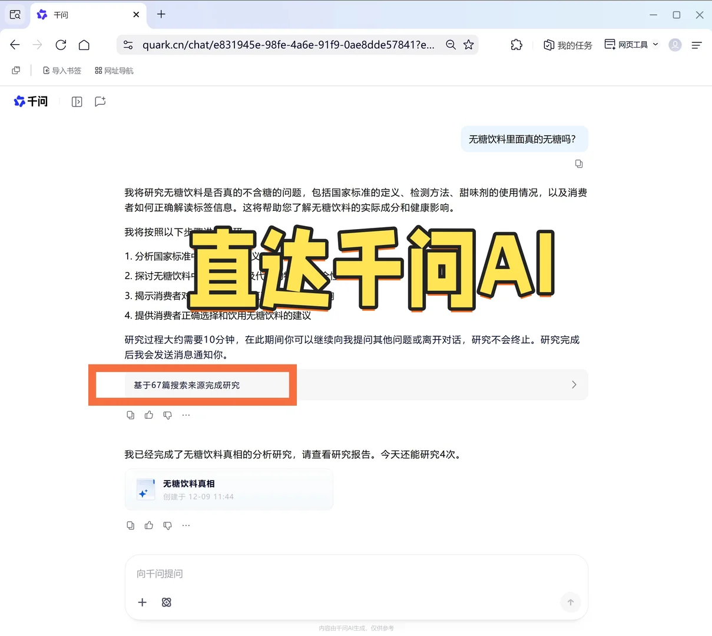
Task: Open the profile avatar icon
Action: point(675,45)
